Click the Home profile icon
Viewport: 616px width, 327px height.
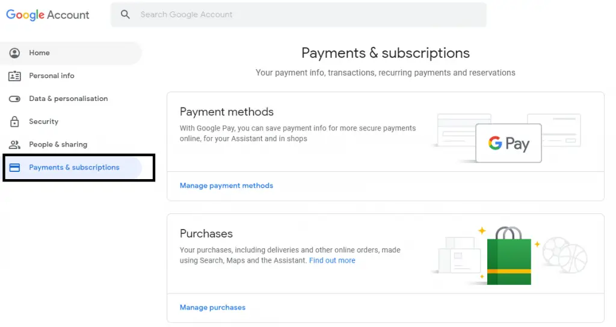coord(14,53)
